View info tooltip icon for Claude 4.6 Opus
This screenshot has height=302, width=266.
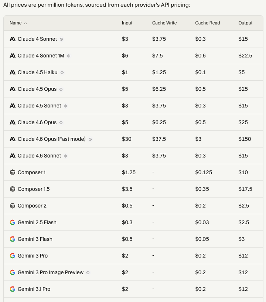(61, 123)
